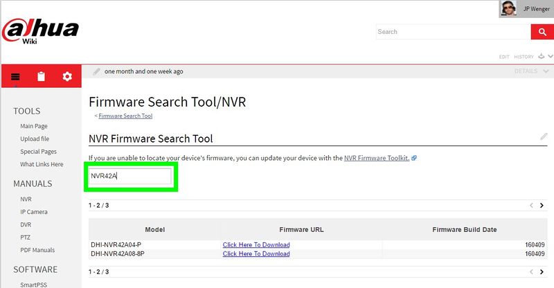Click external link icon after Toolkit link
This screenshot has height=288, width=554.
tap(414, 158)
